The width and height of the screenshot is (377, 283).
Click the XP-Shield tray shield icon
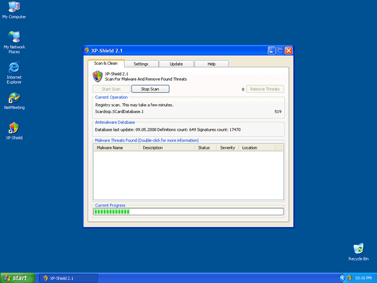tap(349, 278)
